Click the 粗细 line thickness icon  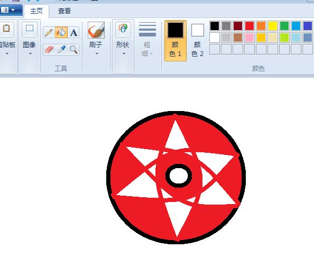point(147,29)
